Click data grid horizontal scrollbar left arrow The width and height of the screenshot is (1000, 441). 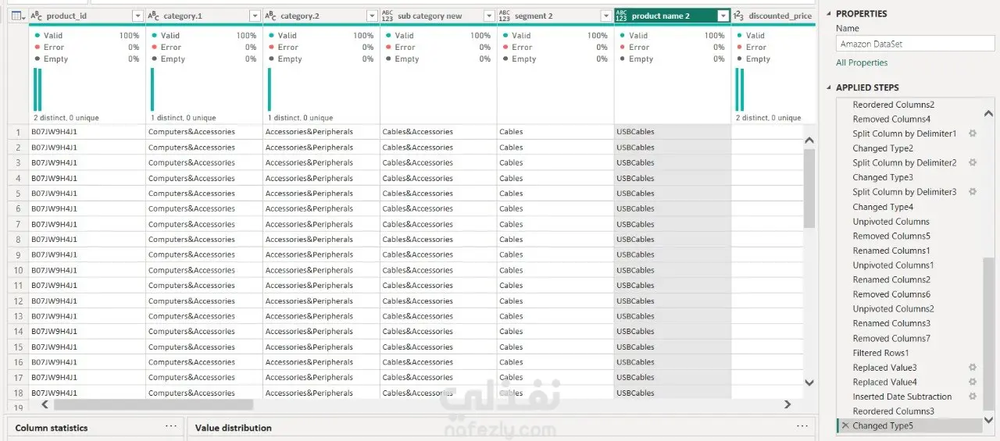pyautogui.click(x=45, y=404)
